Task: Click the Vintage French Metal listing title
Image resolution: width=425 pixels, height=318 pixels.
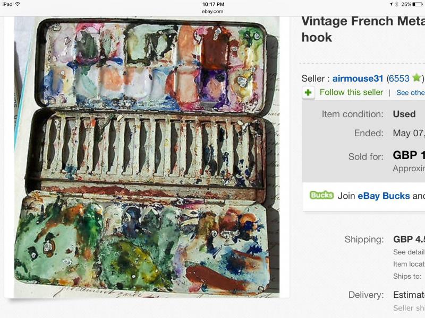Action: click(363, 29)
